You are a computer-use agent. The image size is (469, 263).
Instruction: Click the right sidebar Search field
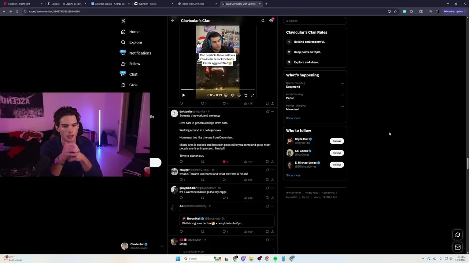(315, 21)
